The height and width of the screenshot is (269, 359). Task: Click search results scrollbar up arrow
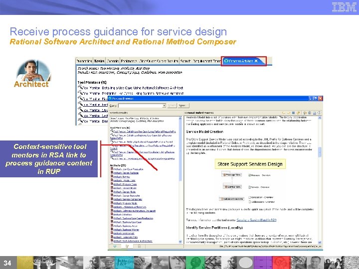[x=180, y=118]
